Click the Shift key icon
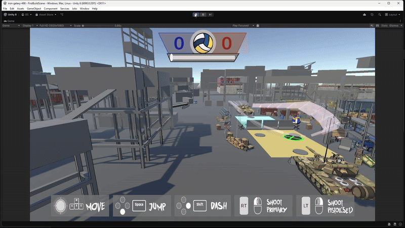Viewport: 405px width, 228px height. coord(199,206)
